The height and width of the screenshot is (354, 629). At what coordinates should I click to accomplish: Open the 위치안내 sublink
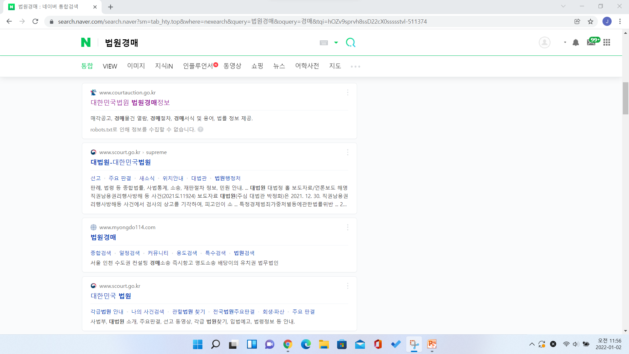coord(173,178)
